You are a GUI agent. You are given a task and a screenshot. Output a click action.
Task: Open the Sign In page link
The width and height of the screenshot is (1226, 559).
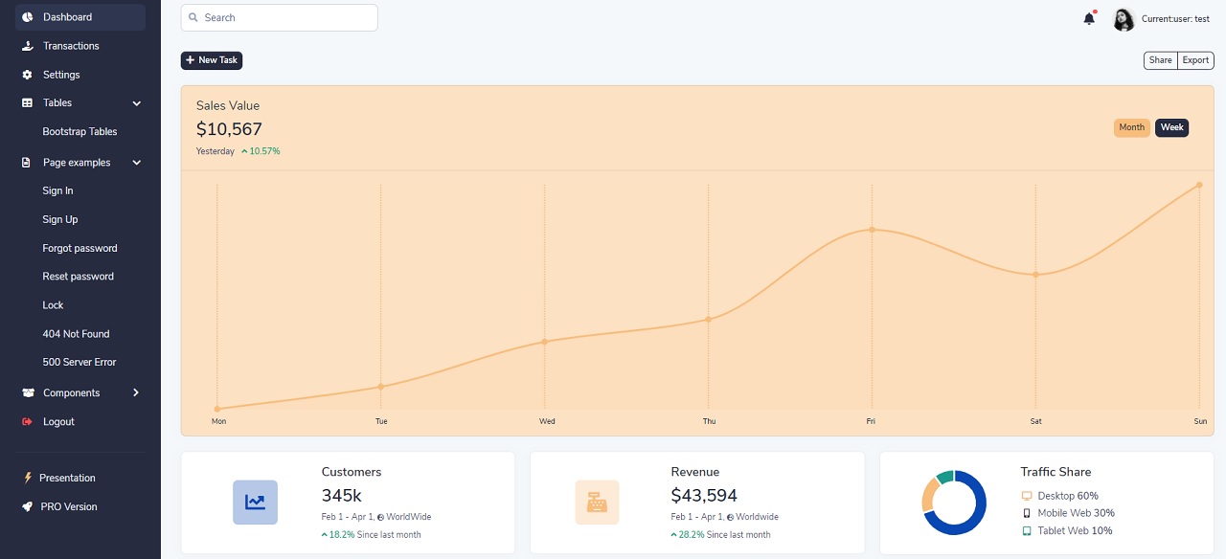click(x=57, y=190)
